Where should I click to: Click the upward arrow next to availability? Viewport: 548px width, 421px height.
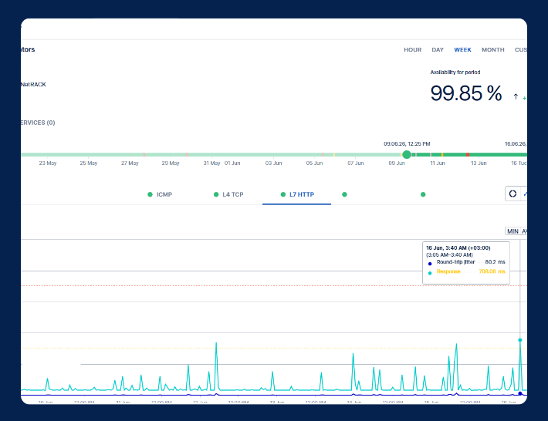516,96
